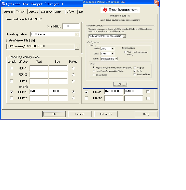Click the Defaults button
This screenshot has height=190, width=186.
[106, 114]
